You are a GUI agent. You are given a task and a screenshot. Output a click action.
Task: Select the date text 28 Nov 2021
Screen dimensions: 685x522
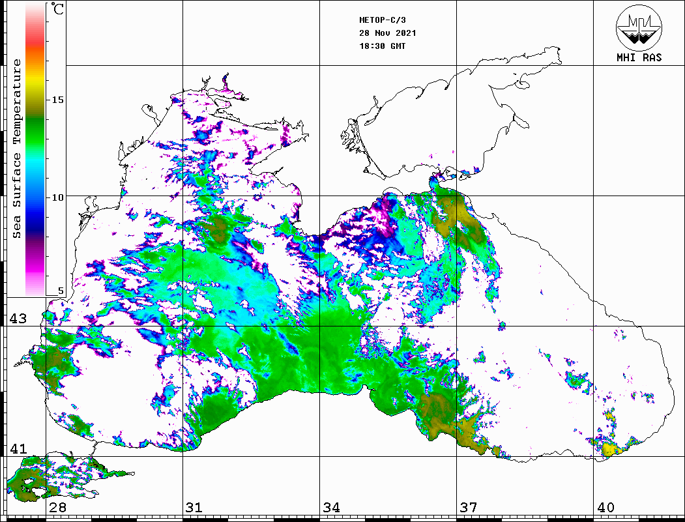[388, 33]
